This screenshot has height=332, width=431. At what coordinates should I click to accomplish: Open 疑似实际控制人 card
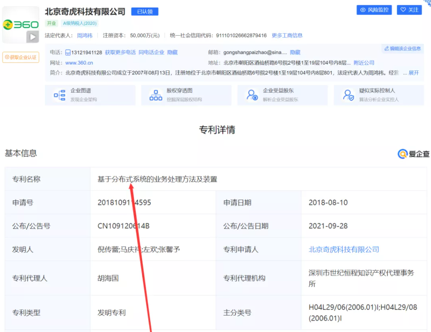pyautogui.click(x=379, y=95)
